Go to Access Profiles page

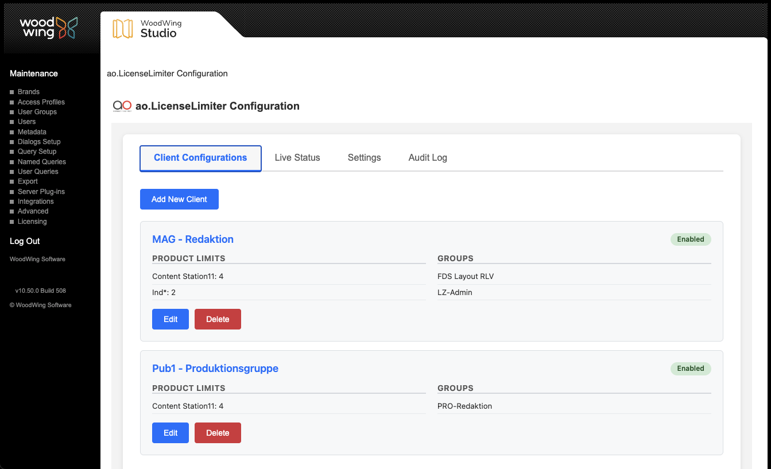pos(41,102)
